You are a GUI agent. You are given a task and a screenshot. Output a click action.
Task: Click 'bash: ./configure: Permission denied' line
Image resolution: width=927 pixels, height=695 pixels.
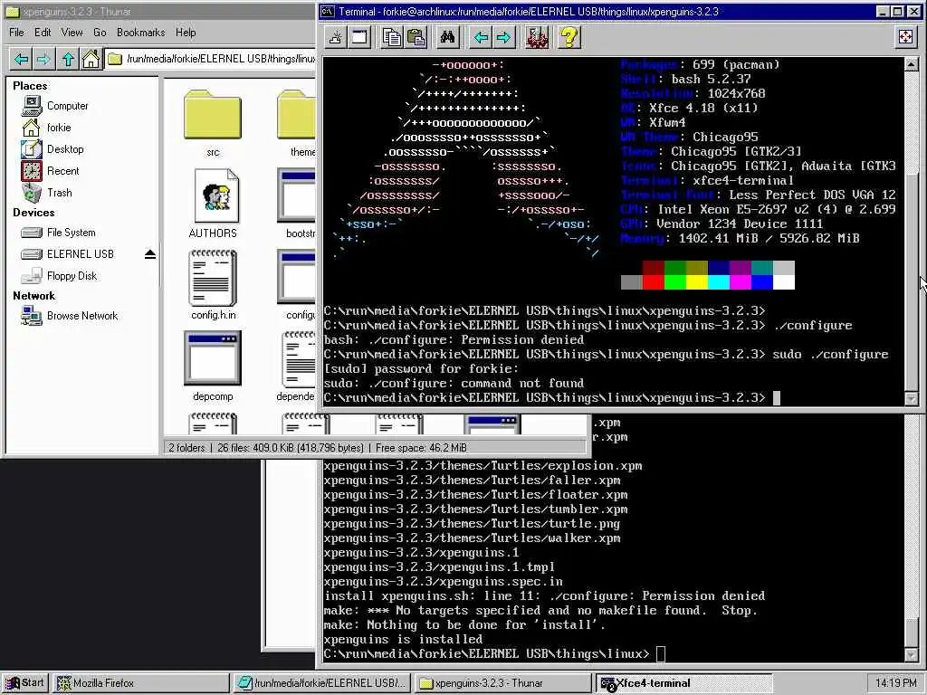(x=454, y=340)
